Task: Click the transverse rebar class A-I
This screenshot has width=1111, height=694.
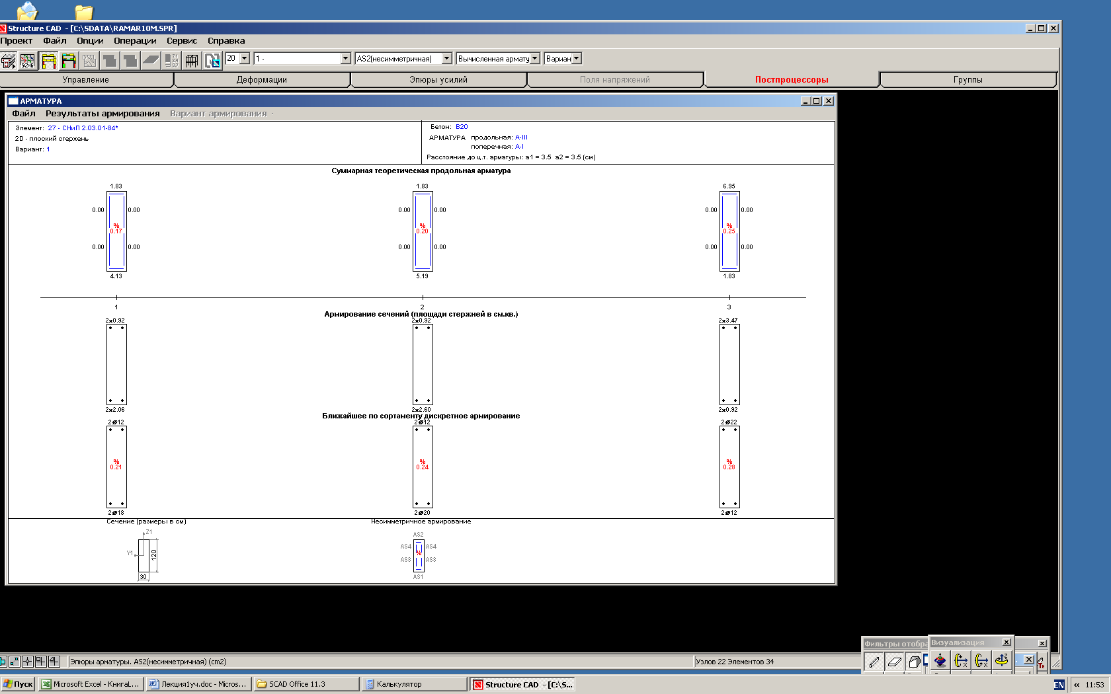Action: click(x=519, y=147)
